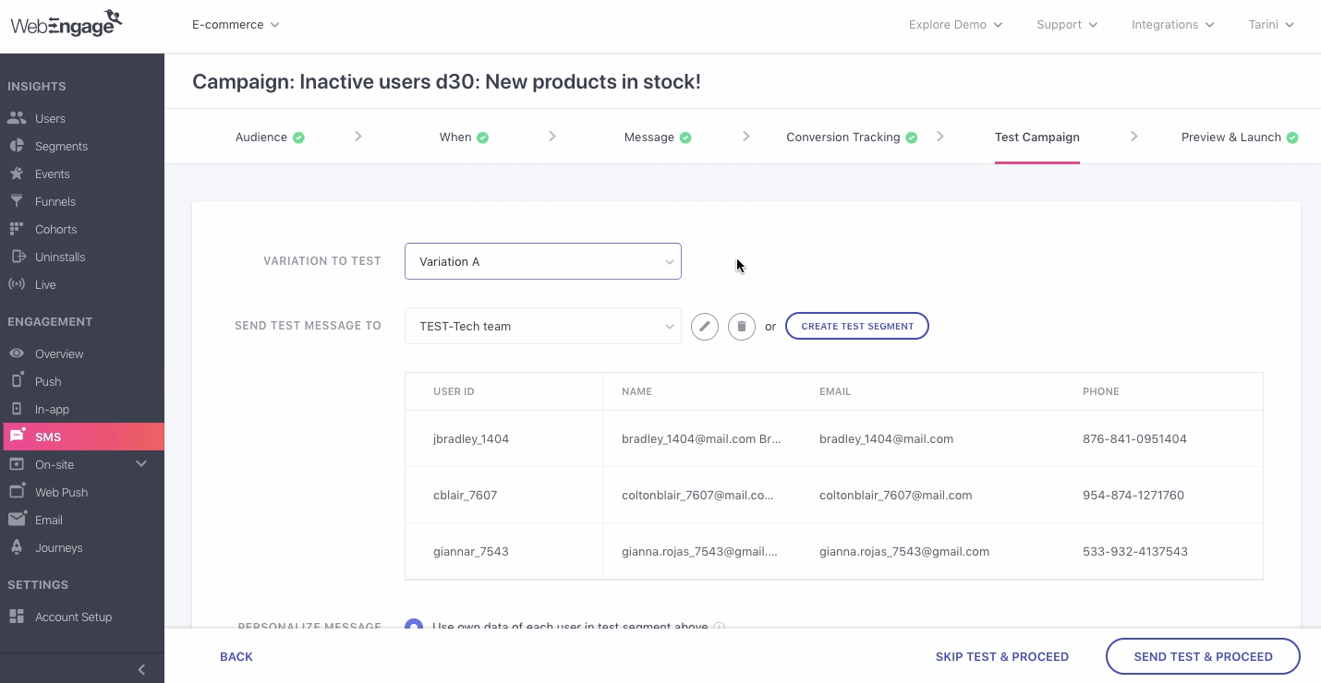Click user ID jbradley_1404
The width and height of the screenshot is (1321, 683).
471,438
